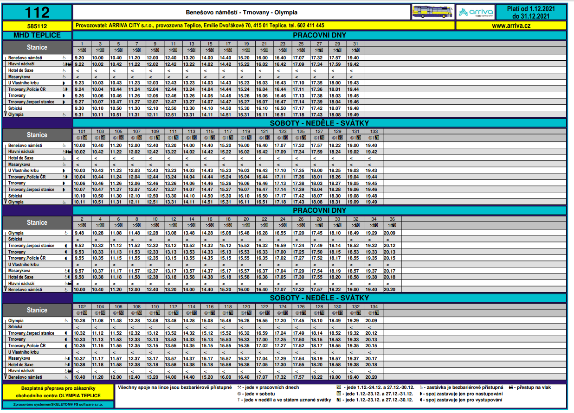The width and height of the screenshot is (574, 413).
Task: Click the first SOBOTY - NEDĚLE - SVÁTKY header
Action: [319, 123]
